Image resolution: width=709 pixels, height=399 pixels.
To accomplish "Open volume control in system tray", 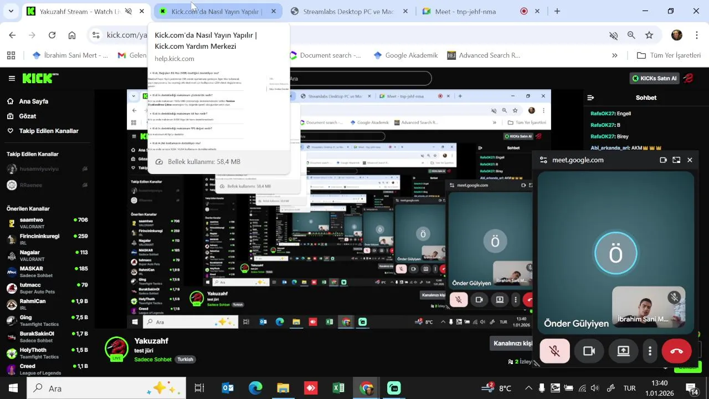I will (x=595, y=388).
